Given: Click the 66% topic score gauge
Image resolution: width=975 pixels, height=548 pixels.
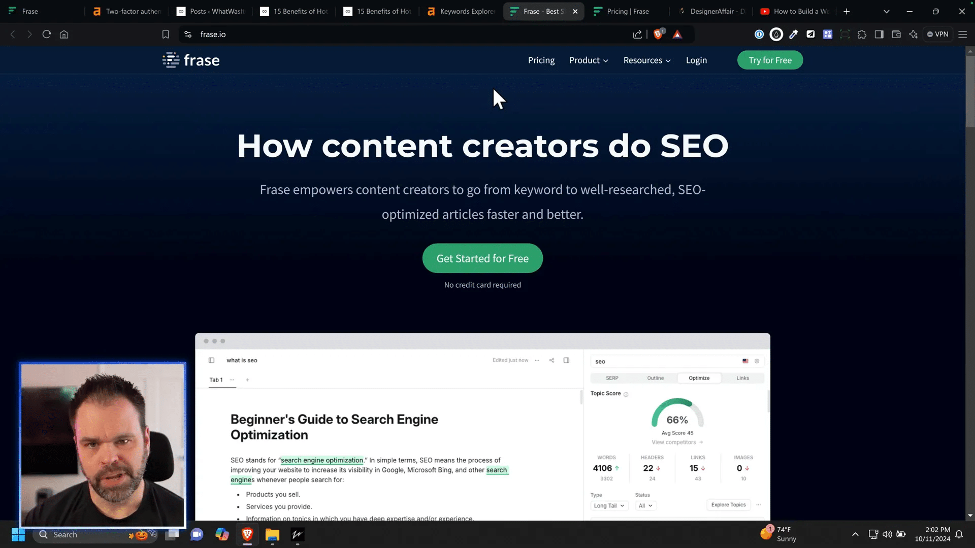Looking at the screenshot, I should point(677,414).
